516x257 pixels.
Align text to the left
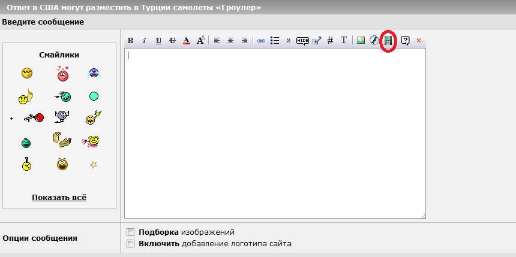click(x=217, y=41)
